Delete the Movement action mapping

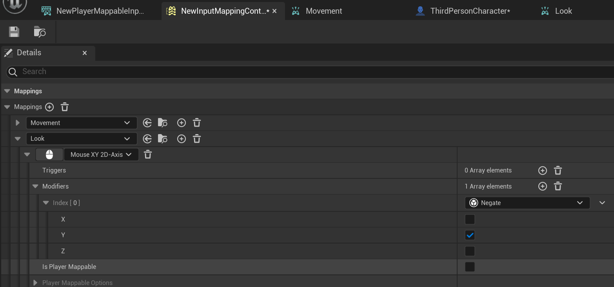tap(197, 123)
